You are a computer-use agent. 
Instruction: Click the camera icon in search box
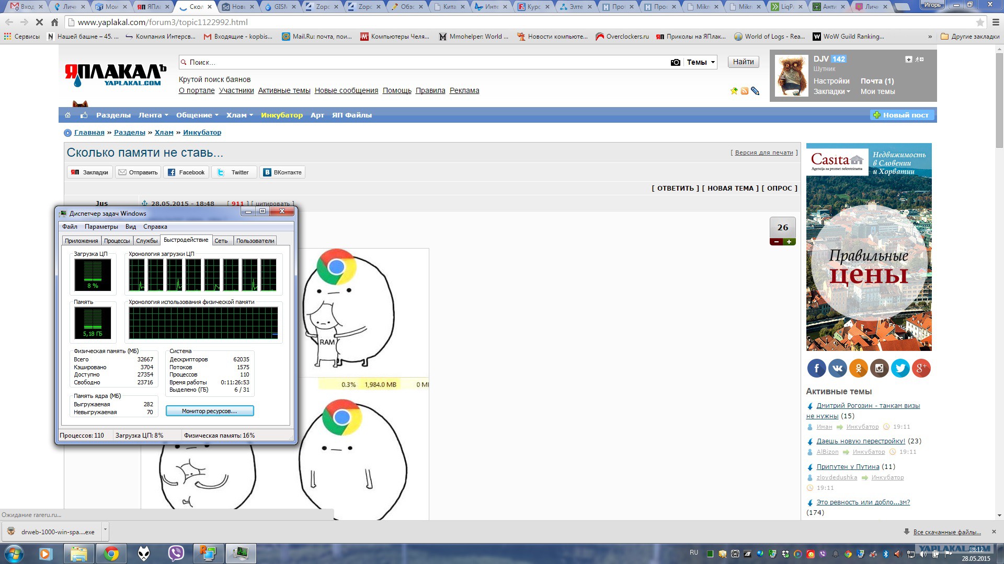pos(675,62)
